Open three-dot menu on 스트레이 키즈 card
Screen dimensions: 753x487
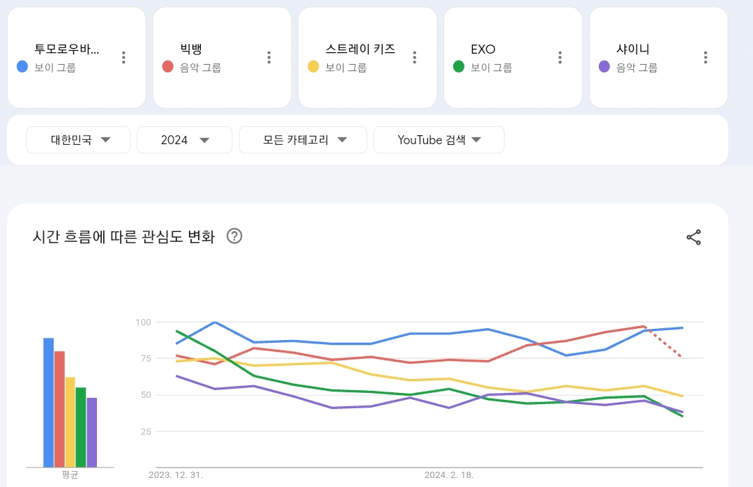tap(415, 58)
